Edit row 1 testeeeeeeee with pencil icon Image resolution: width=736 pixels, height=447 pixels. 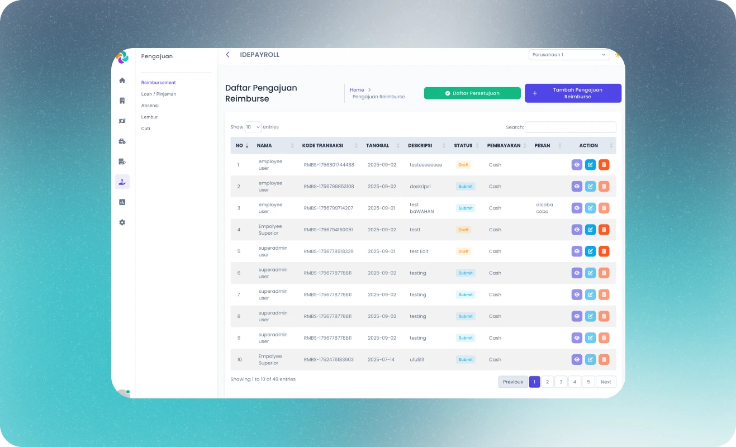[590, 165]
